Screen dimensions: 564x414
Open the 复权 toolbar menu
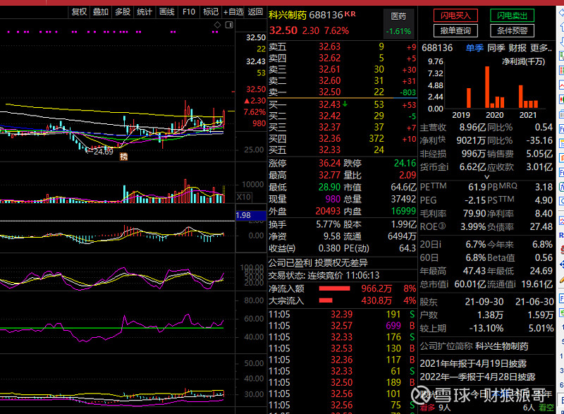(79, 12)
